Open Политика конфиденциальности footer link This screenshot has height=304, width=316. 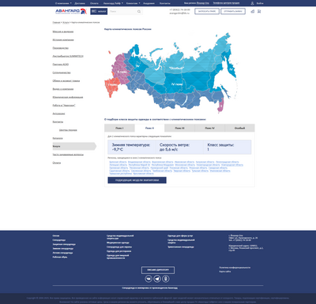pyautogui.click(x=235, y=268)
